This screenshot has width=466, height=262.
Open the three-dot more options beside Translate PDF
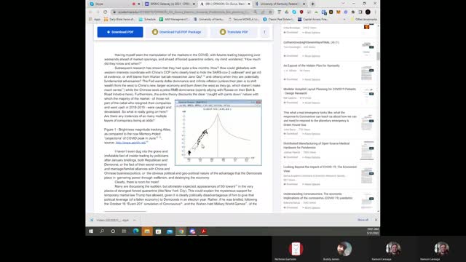(x=264, y=32)
